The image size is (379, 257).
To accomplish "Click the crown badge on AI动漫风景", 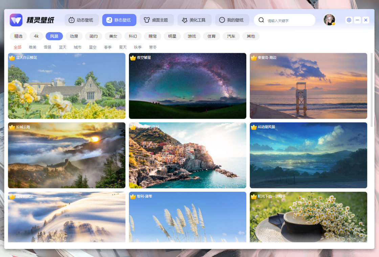I will tap(253, 127).
